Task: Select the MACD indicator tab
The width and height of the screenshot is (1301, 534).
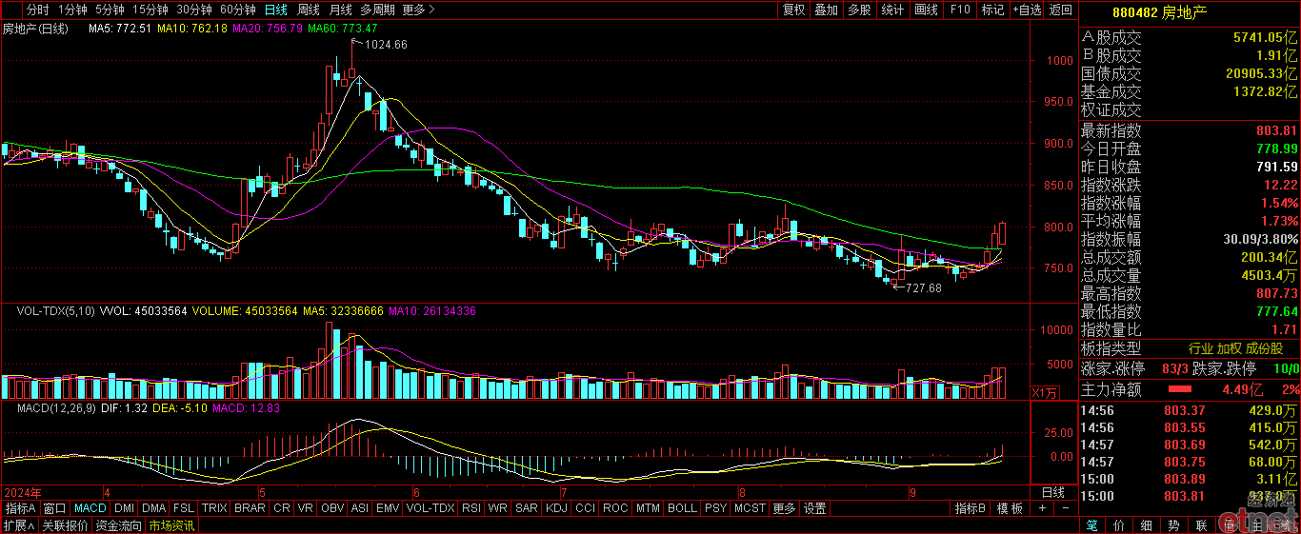Action: pos(90,508)
